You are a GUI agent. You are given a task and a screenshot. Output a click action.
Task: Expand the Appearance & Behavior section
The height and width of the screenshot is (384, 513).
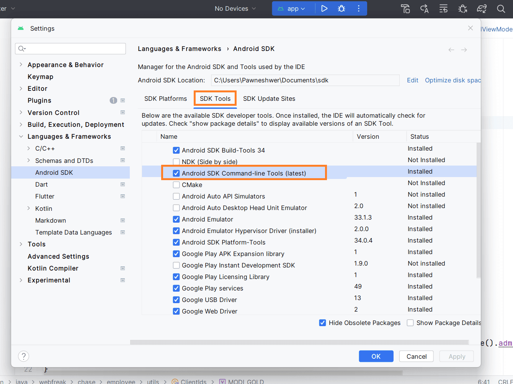21,65
